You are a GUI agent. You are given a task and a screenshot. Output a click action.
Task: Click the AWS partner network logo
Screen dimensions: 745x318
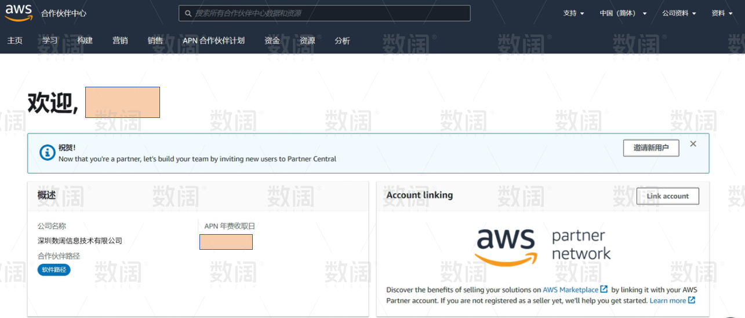tap(543, 247)
